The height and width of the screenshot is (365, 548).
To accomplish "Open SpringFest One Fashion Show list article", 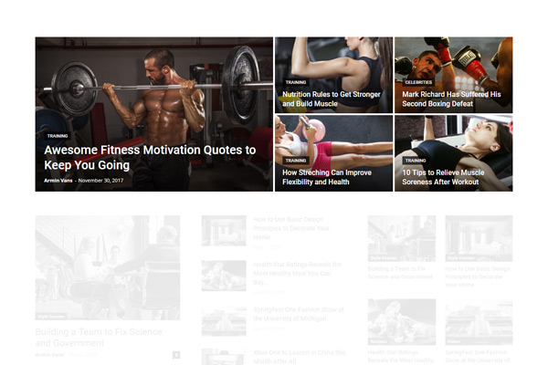I will coord(299,314).
